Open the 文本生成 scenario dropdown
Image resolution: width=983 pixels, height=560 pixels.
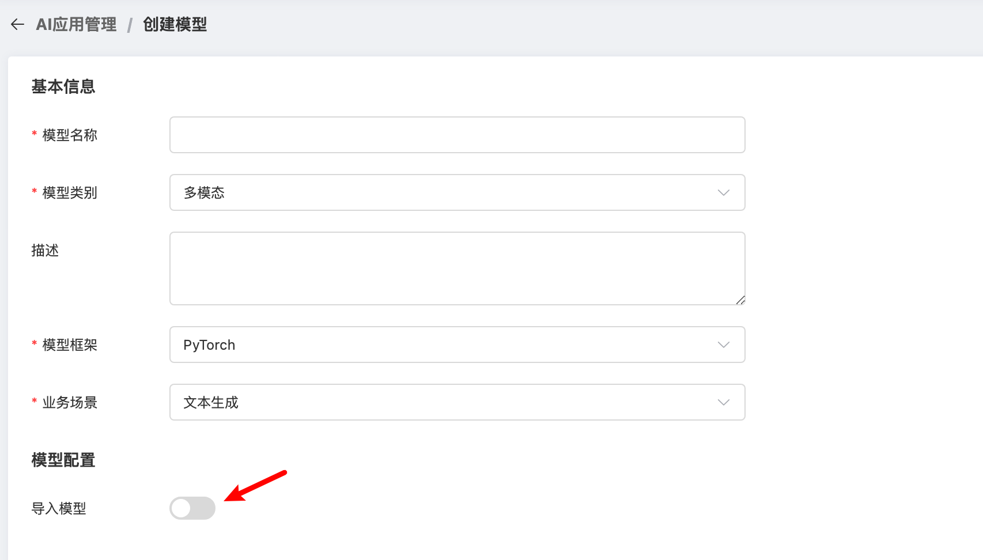449,402
